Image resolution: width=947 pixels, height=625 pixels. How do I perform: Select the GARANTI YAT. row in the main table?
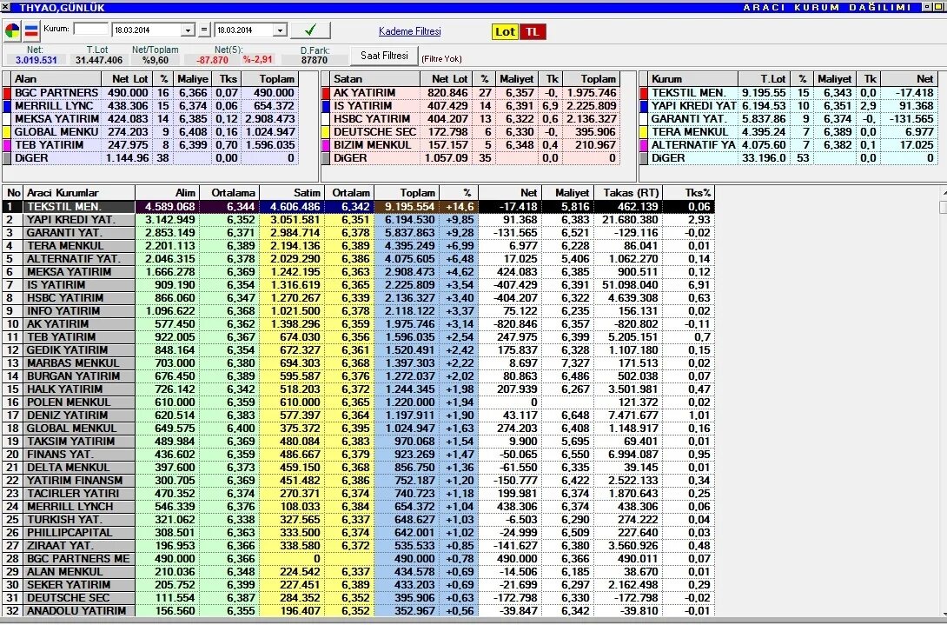[358, 233]
